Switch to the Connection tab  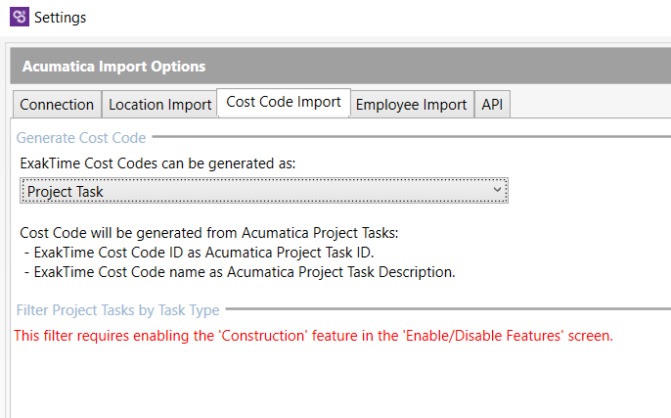pos(57,105)
